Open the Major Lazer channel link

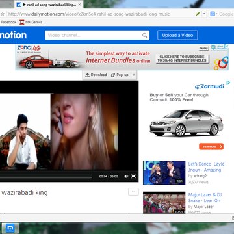[x=203, y=207]
